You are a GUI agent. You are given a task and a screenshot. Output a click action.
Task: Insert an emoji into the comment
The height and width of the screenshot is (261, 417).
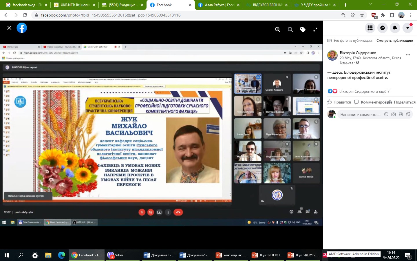(386, 114)
